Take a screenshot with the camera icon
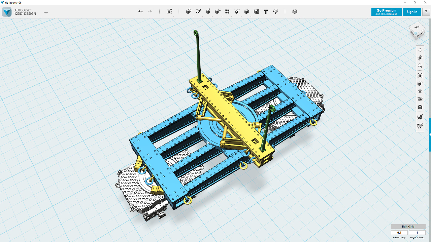This screenshot has height=242, width=431. [x=420, y=107]
